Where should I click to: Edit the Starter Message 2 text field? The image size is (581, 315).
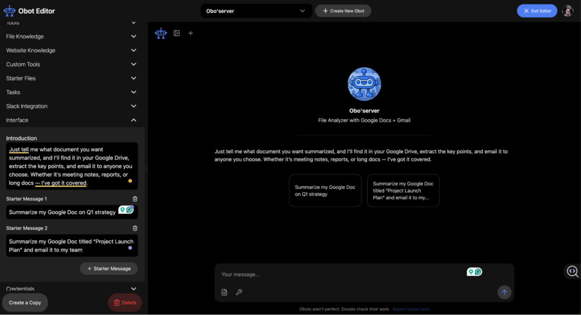[x=72, y=246]
